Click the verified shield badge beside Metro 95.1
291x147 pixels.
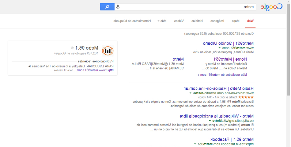point(72,48)
